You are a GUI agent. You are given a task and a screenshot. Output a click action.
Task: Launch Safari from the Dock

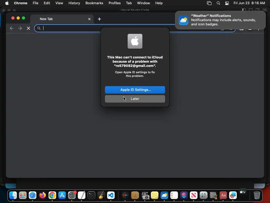[x=32, y=195]
